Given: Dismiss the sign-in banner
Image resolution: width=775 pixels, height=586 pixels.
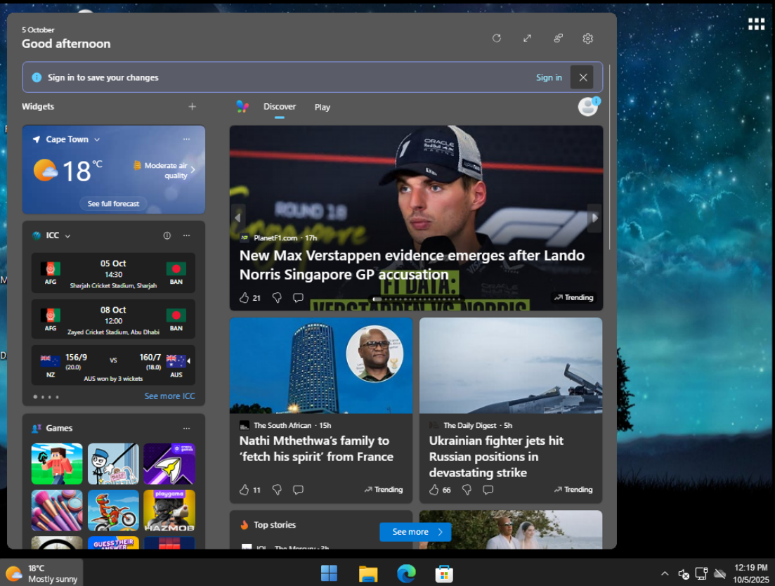Looking at the screenshot, I should pos(582,77).
